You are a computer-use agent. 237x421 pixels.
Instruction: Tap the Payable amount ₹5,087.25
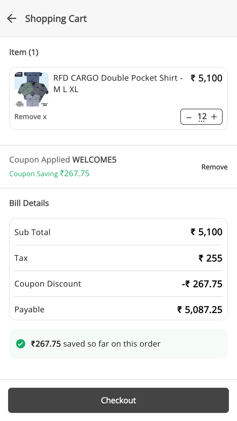pos(200,310)
